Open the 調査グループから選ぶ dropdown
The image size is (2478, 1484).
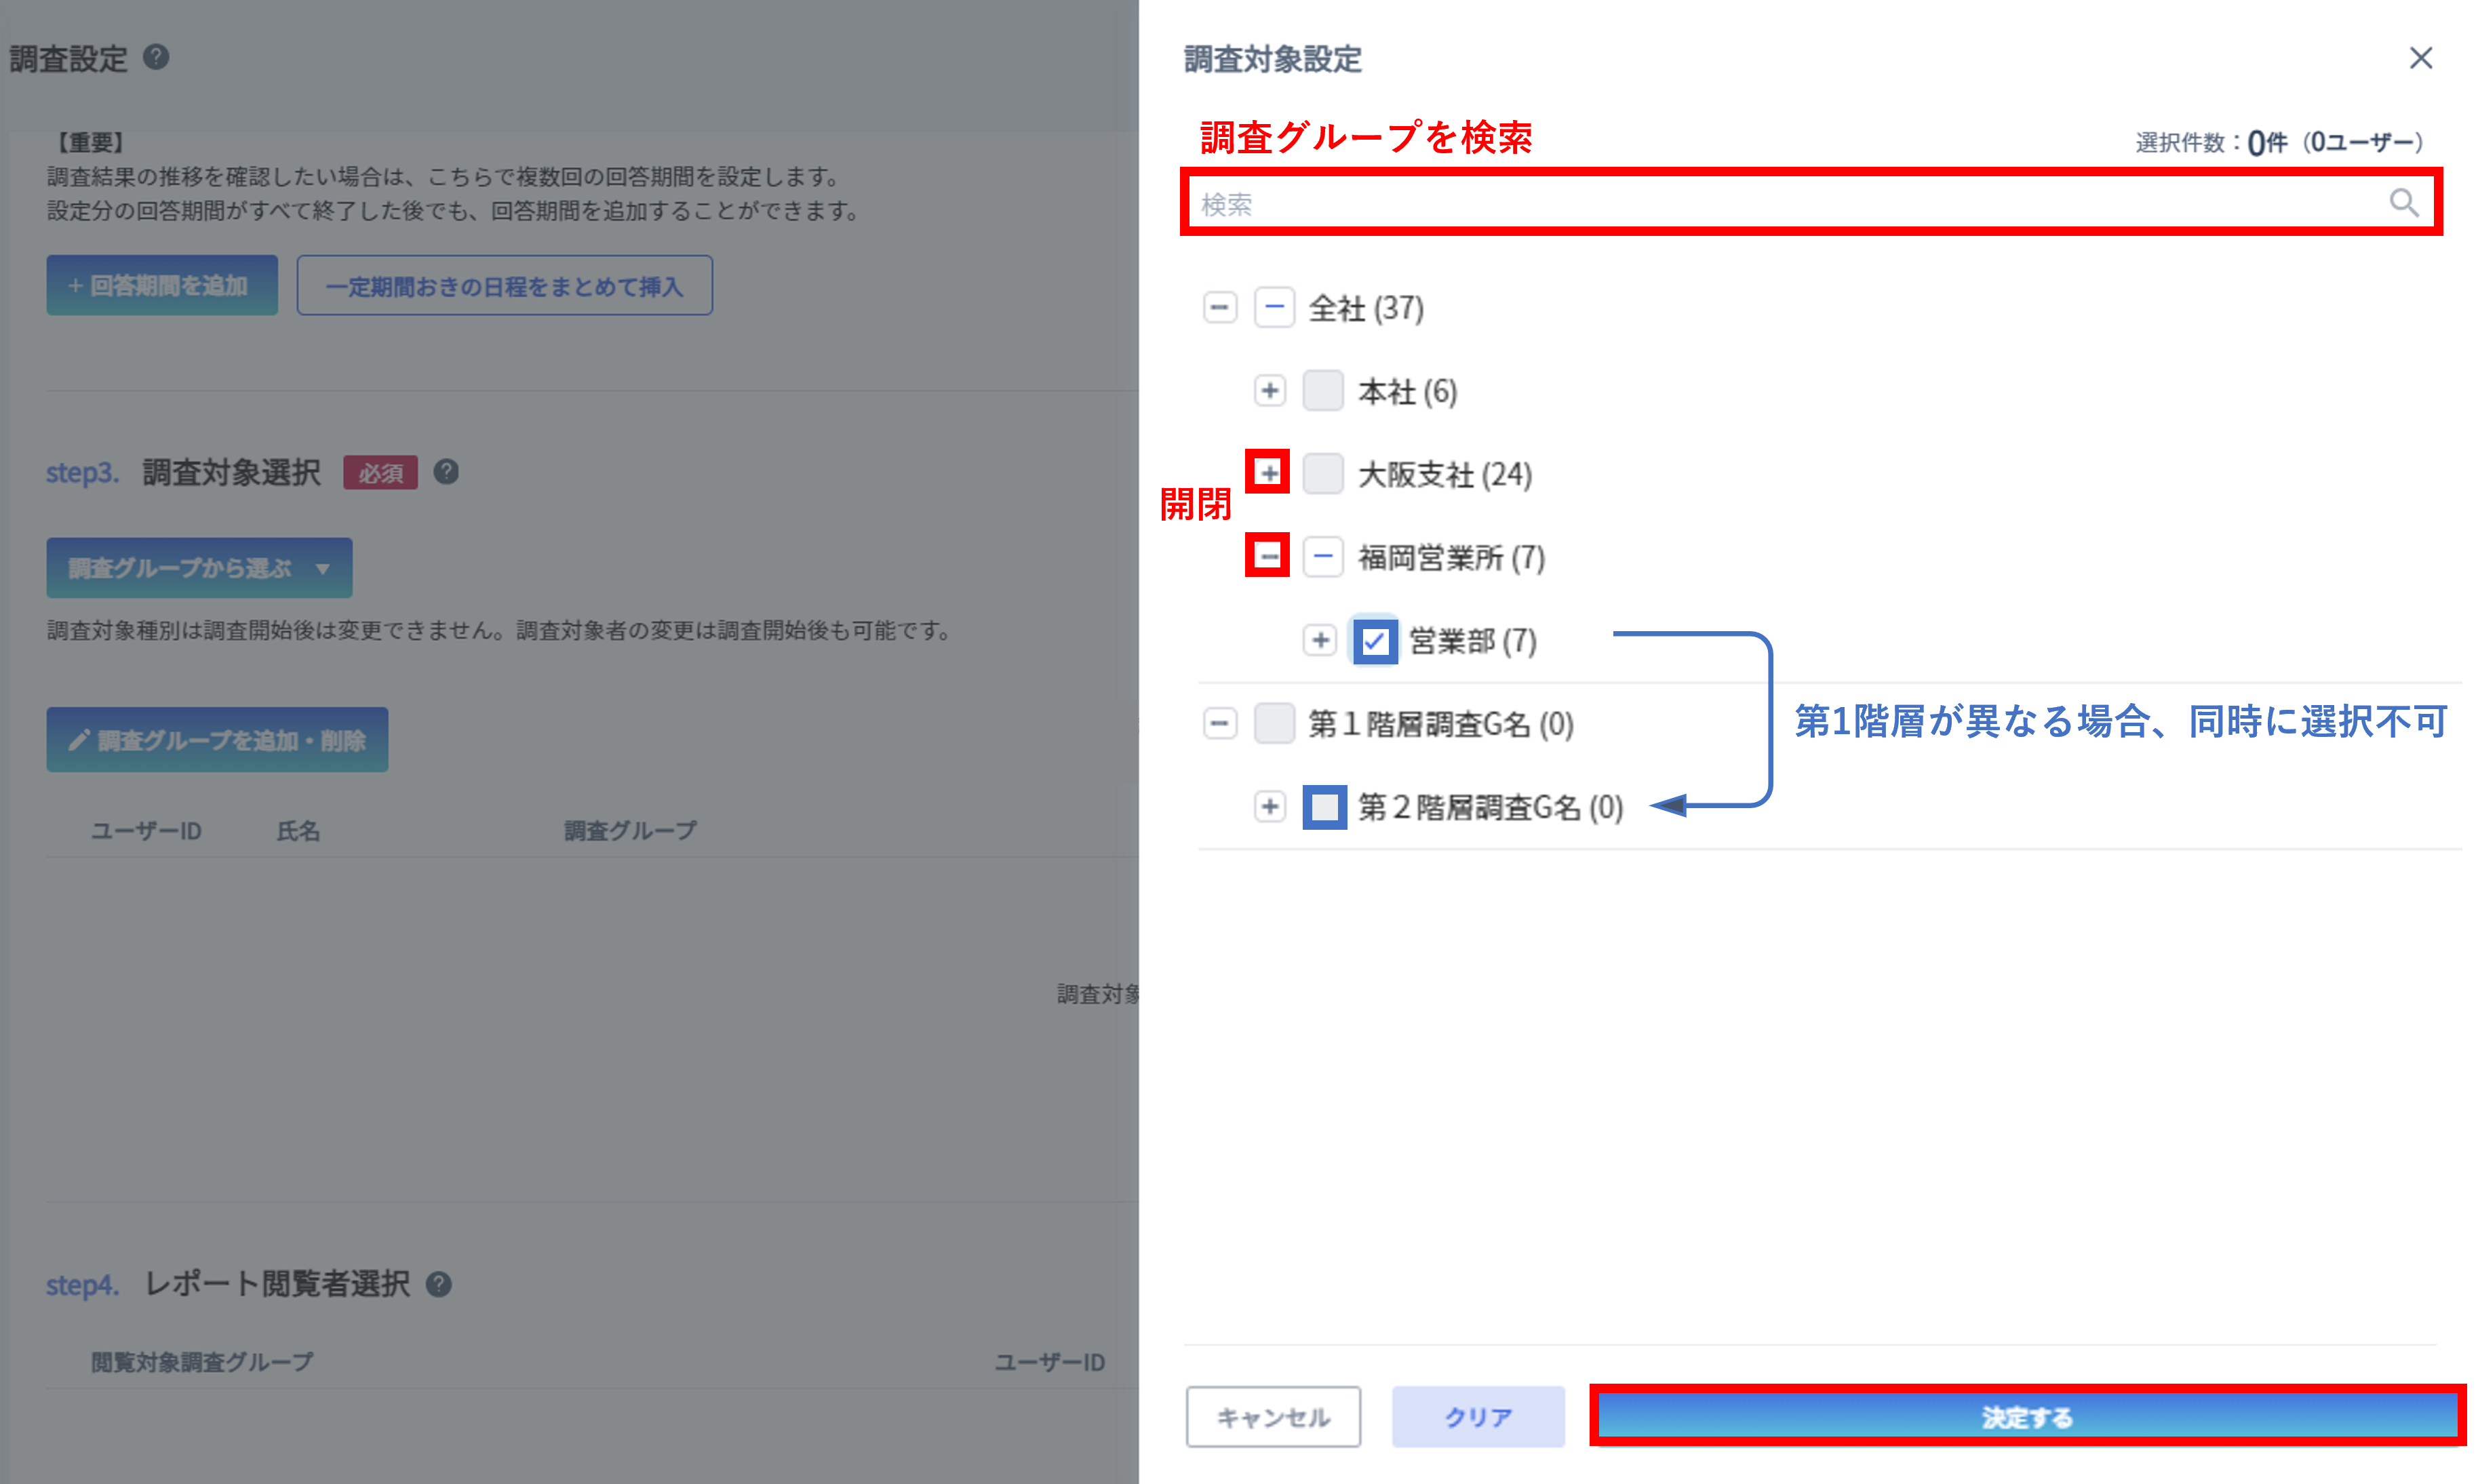pyautogui.click(x=199, y=567)
